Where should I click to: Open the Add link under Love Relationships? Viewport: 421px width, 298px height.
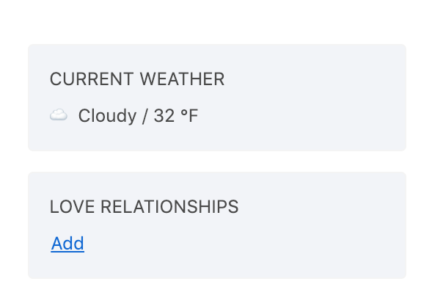pyautogui.click(x=67, y=244)
